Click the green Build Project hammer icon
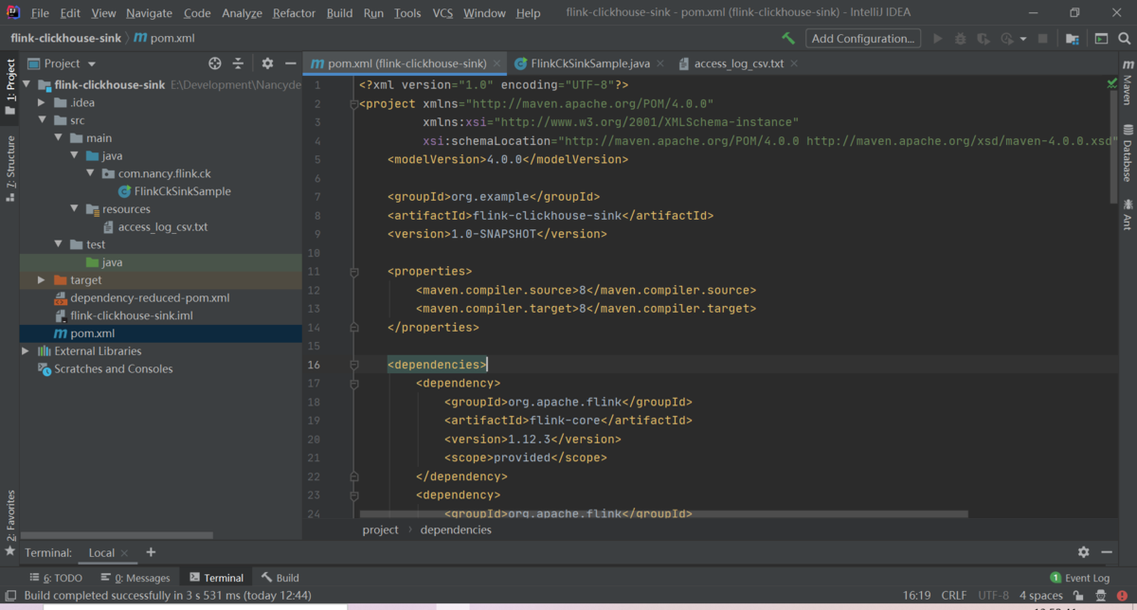 [788, 39]
